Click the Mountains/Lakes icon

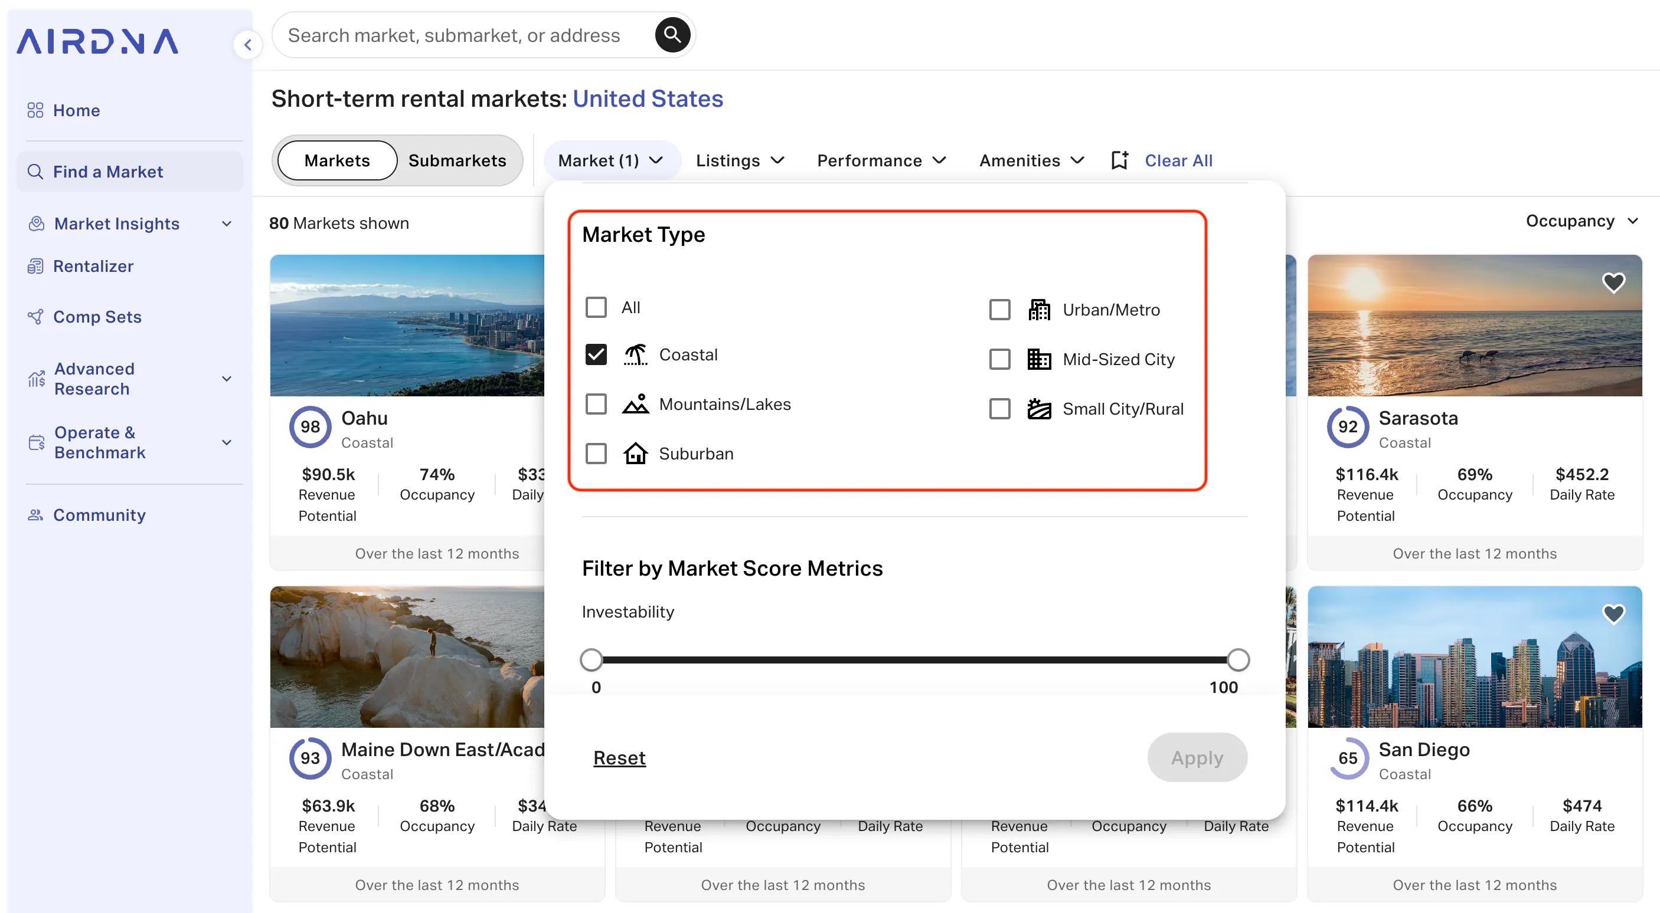(635, 403)
